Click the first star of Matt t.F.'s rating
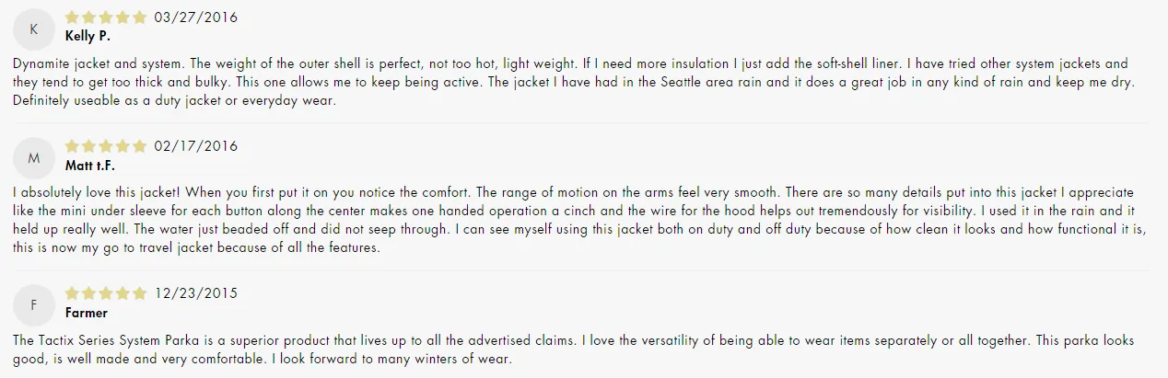This screenshot has width=1168, height=378. tap(73, 145)
